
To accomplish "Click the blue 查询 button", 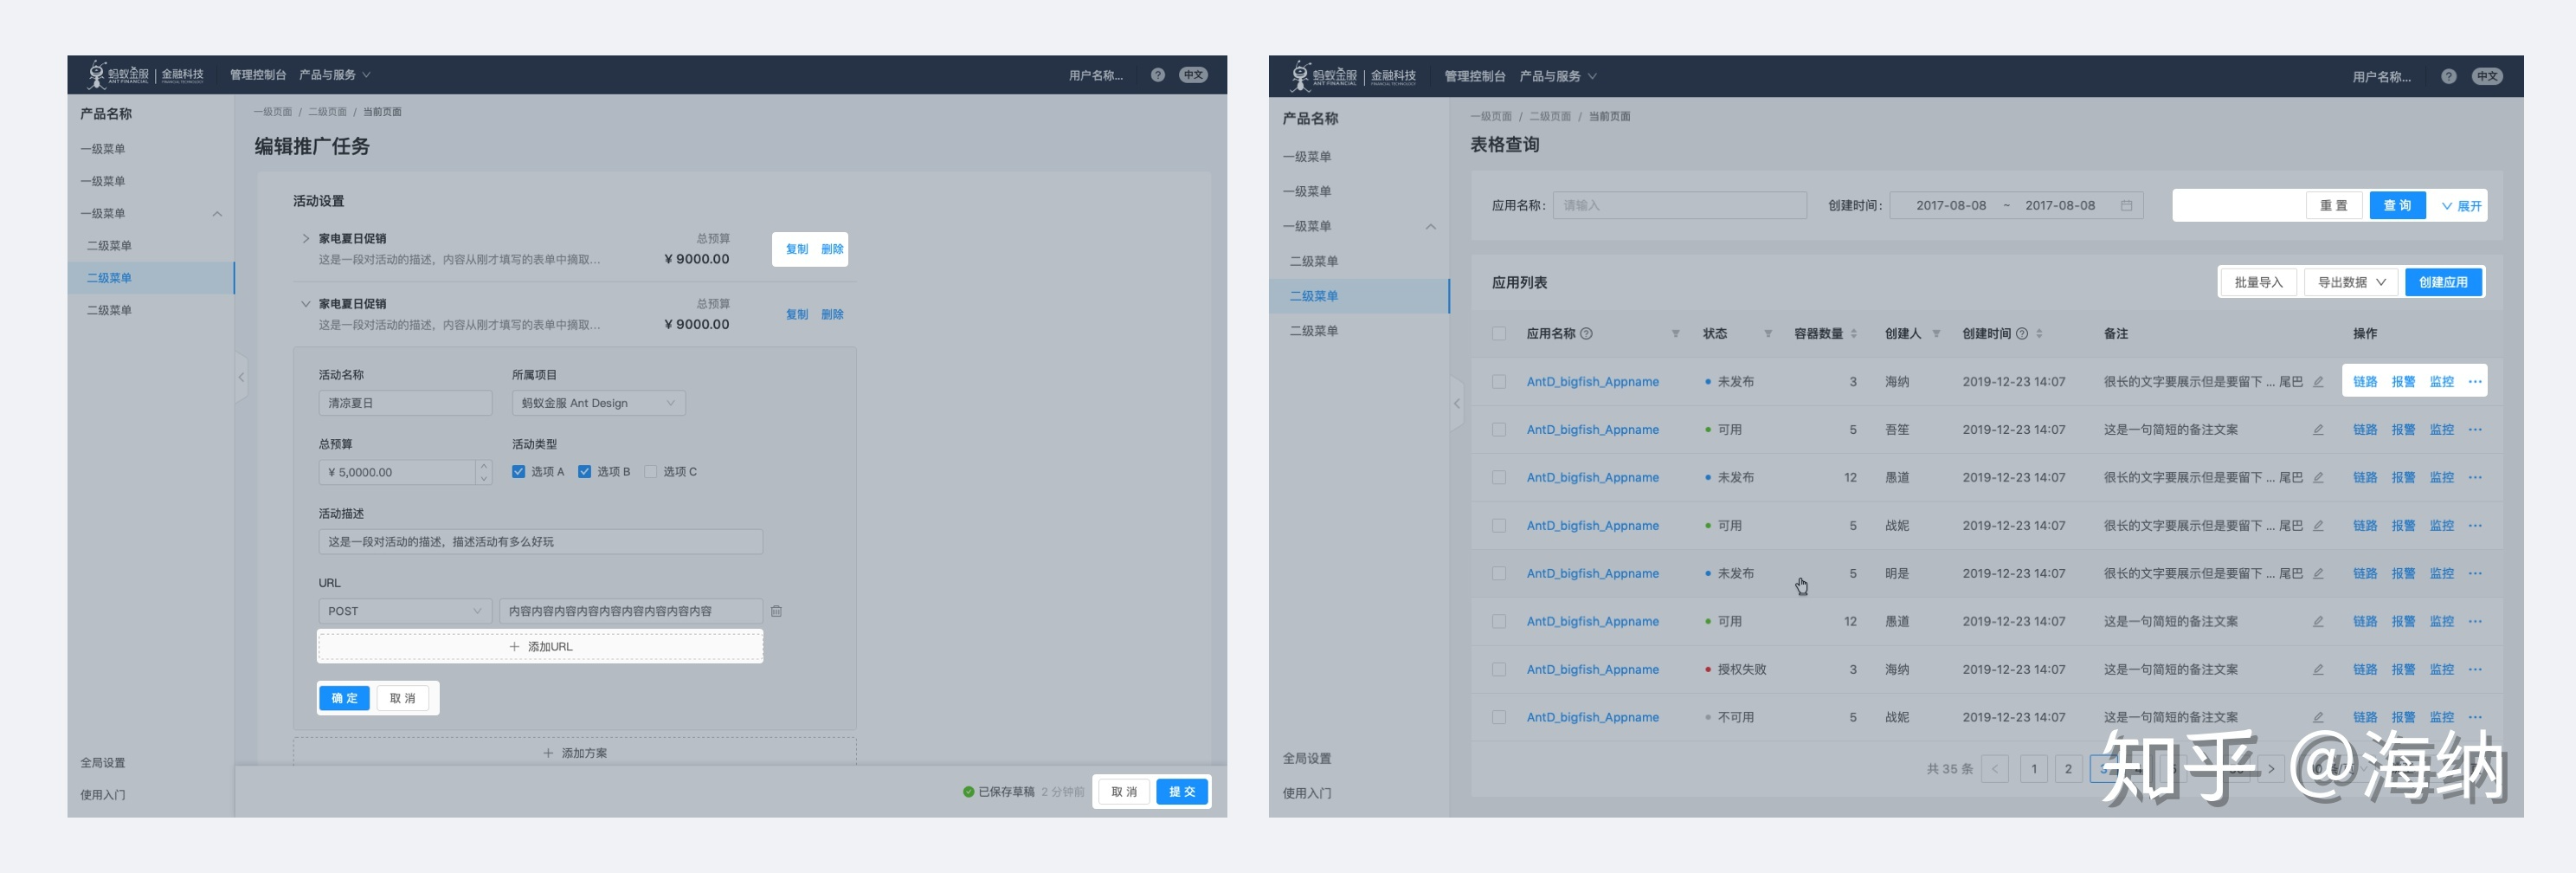I will click(x=2397, y=205).
